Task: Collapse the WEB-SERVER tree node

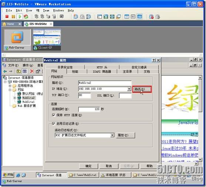Action: 5,82
